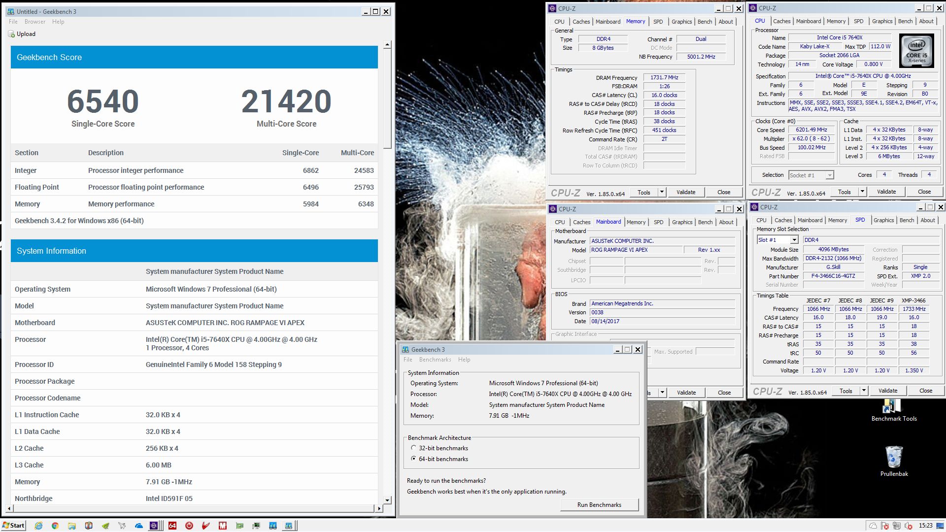
Task: Open the Action Center flag tray icon
Action: (x=885, y=526)
